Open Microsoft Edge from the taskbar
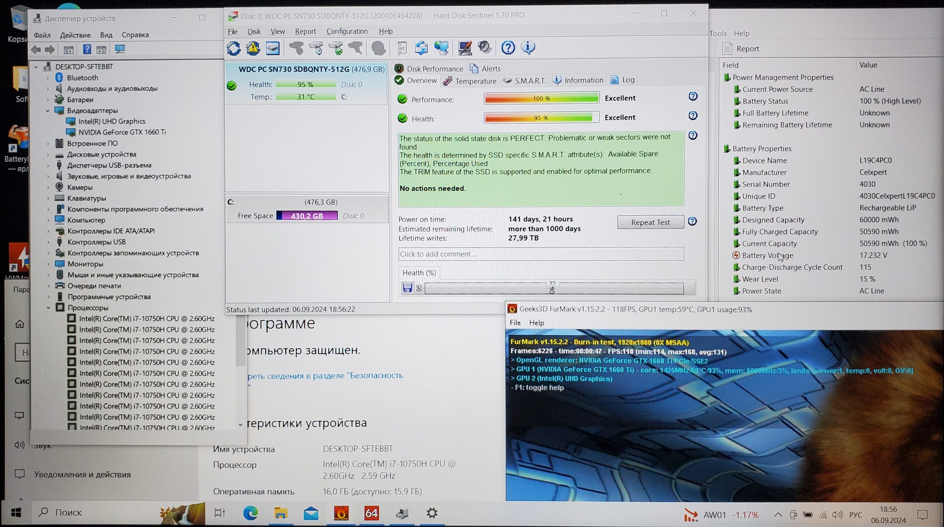The image size is (944, 527). click(250, 513)
